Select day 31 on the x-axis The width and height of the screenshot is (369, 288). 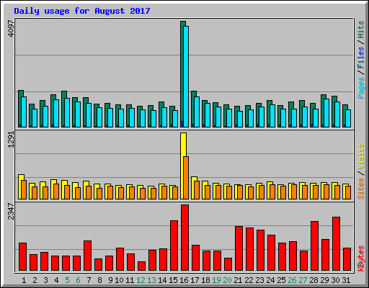click(x=346, y=280)
